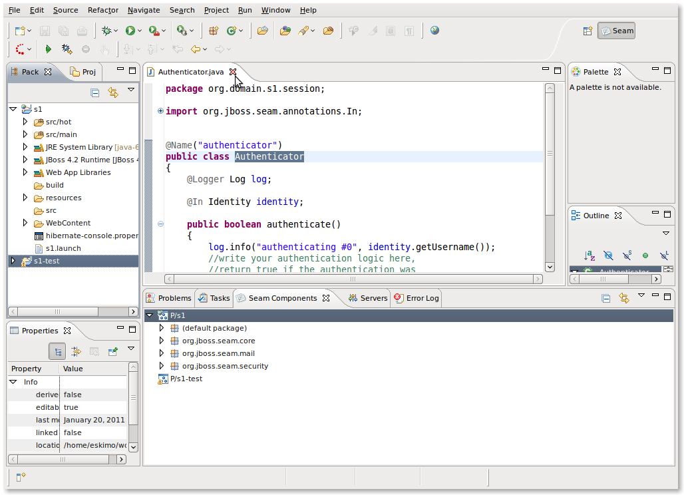Switch to the Servers tab
Viewport: 684px width, 495px height.
click(x=373, y=298)
